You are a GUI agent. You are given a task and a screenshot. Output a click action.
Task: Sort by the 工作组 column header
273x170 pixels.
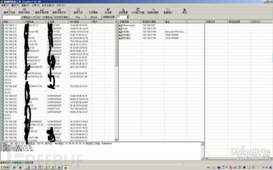[x=58, y=22]
